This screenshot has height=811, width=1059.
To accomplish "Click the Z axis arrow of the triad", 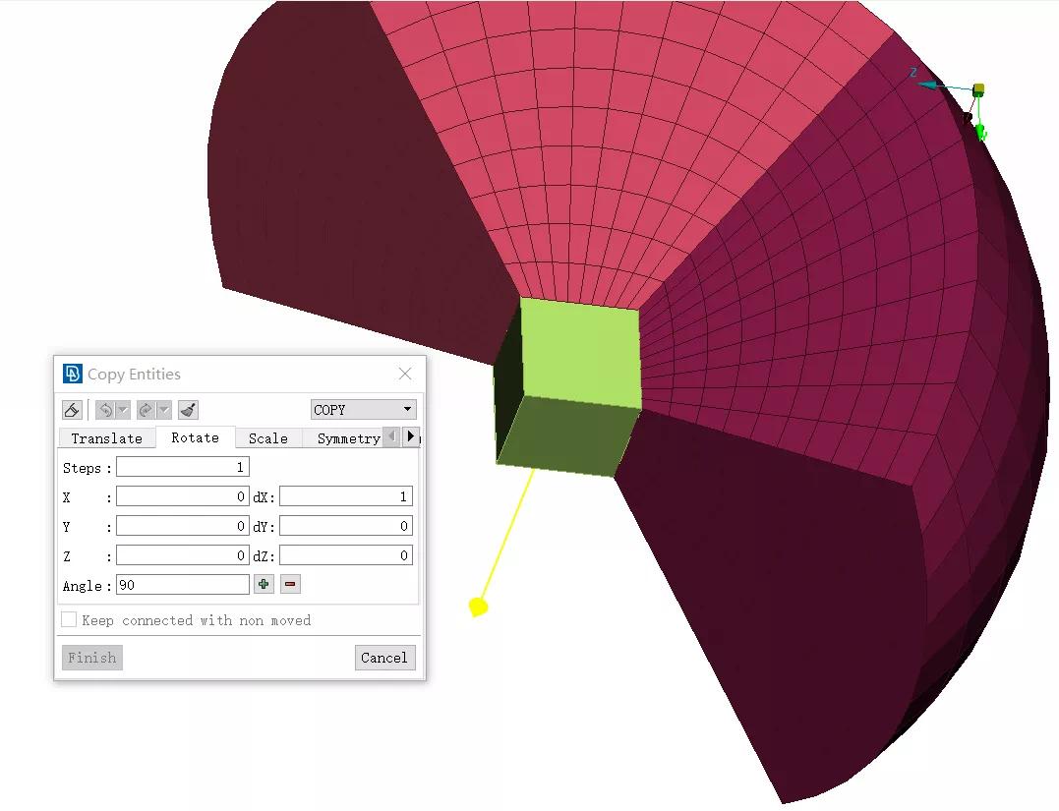I will [930, 86].
